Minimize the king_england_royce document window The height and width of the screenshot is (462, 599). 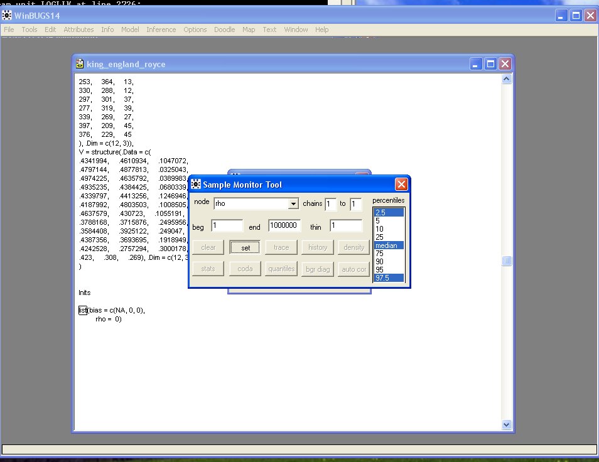tap(477, 64)
